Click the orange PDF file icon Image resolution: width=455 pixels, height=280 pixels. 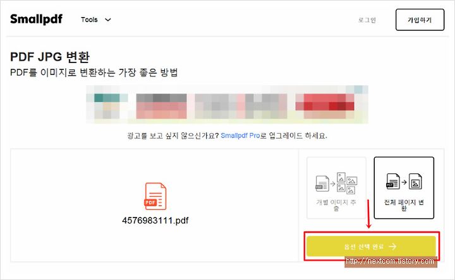pos(155,196)
